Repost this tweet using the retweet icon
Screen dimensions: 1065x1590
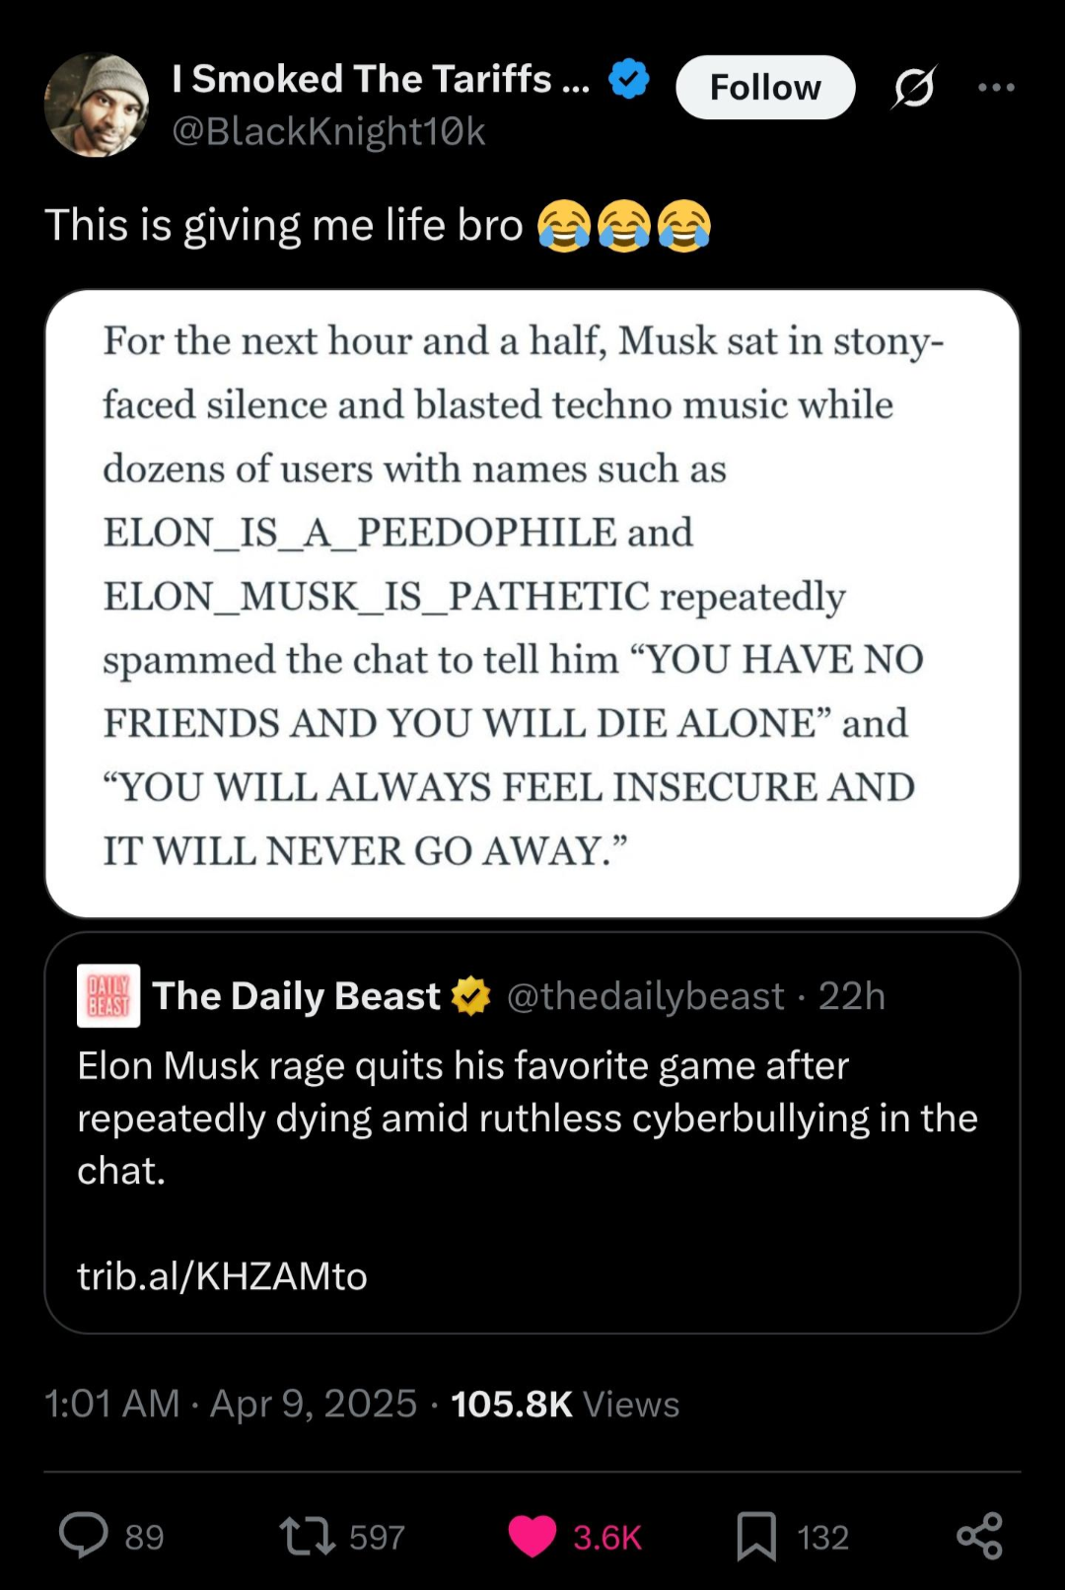point(308,1536)
